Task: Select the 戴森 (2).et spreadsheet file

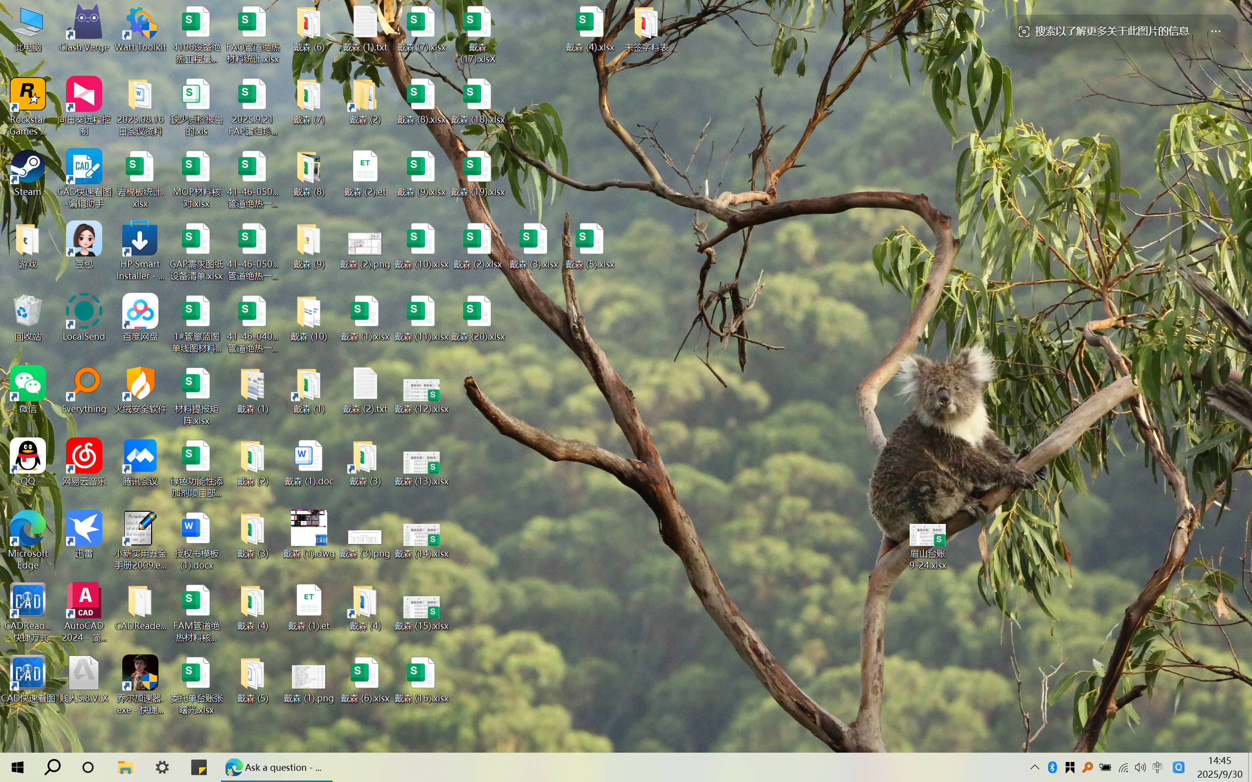Action: coord(365,174)
